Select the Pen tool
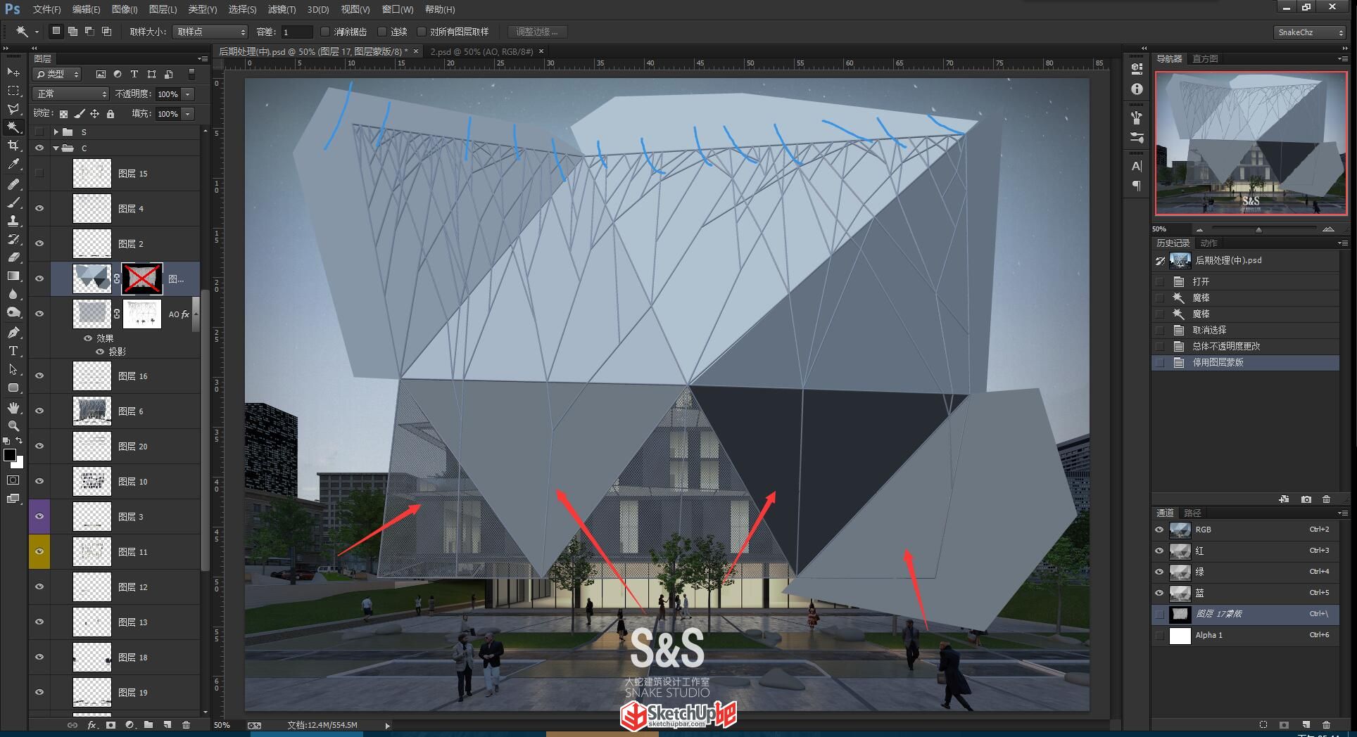 pos(13,332)
